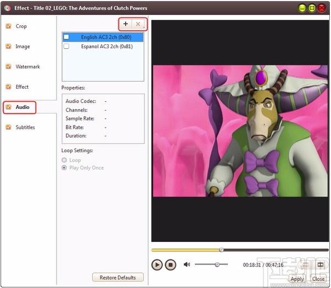The image size is (331, 288).
Task: Click the app logo icon in title bar
Action: [8, 8]
